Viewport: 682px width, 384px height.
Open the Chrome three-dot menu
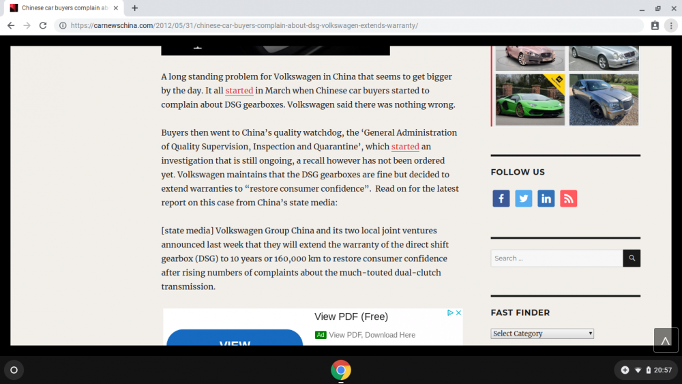tap(671, 26)
